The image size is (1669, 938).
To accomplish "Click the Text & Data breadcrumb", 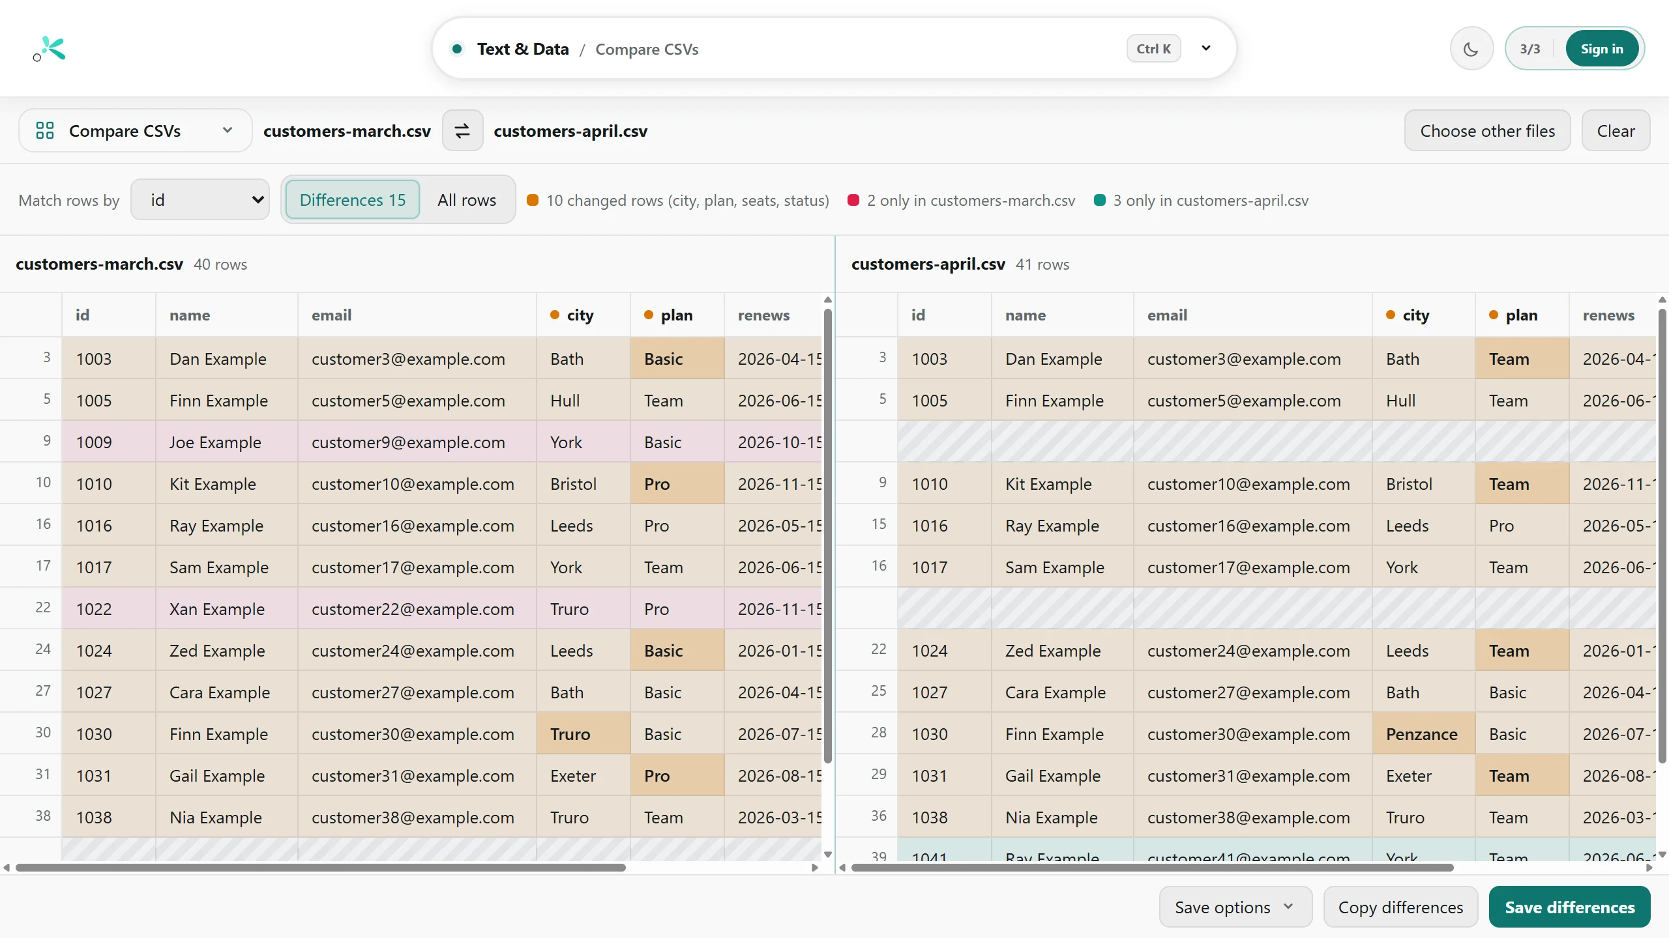I will pos(523,49).
